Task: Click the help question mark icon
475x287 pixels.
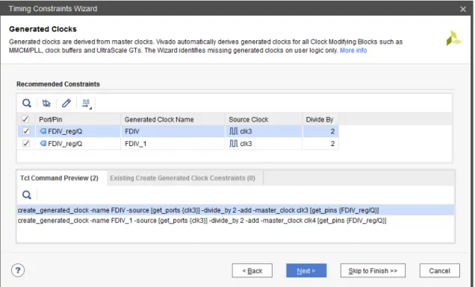Action: click(18, 270)
